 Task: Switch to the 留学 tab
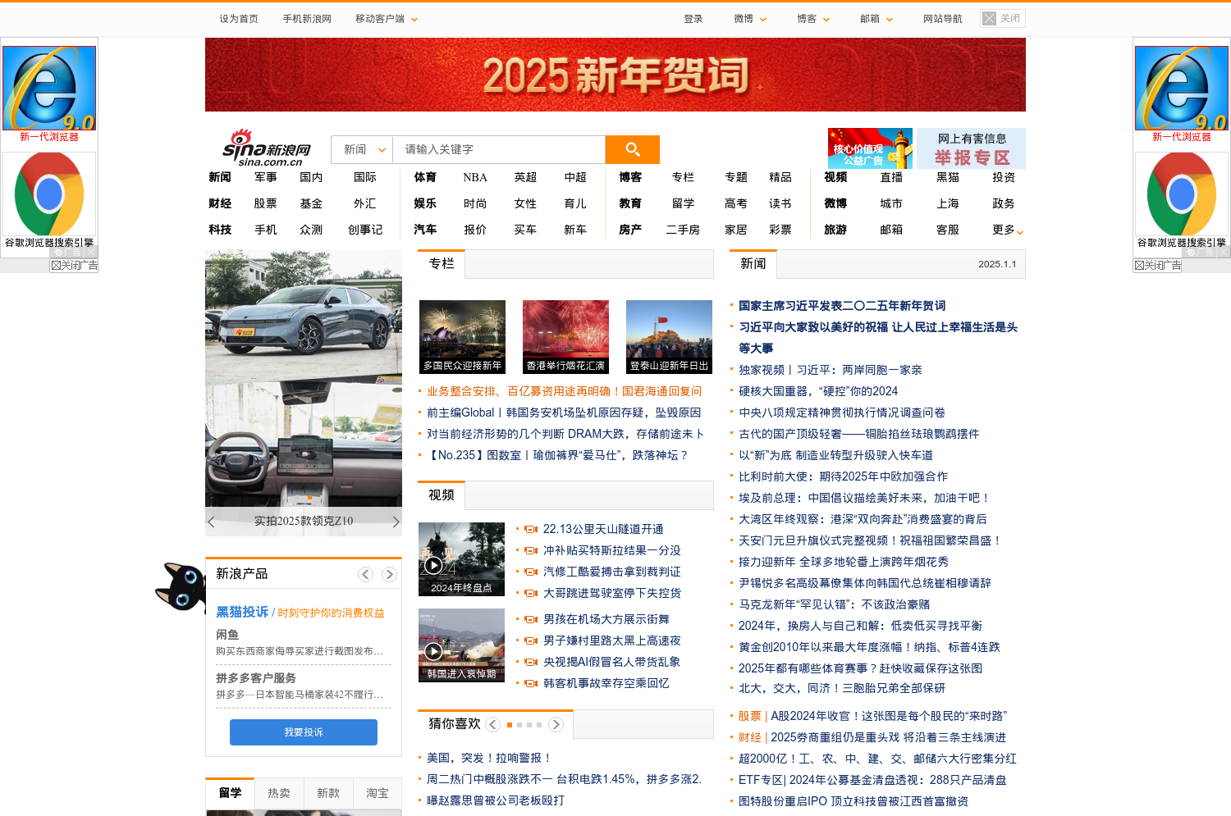(230, 793)
